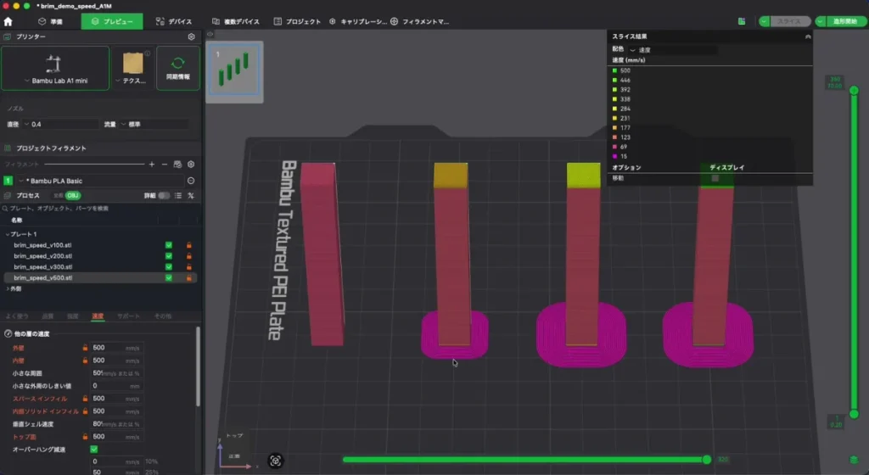Open printer settings gear in プリンター header

coord(191,36)
